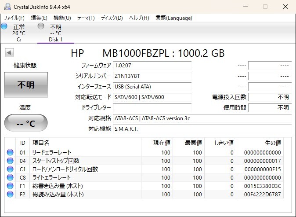This screenshot has width=296, height=217.
Task: Click the 健康状態 label
Action: (x=25, y=65)
